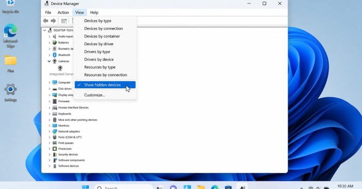The image size is (362, 189).
Task: Click the Disk drives icon
Action: (54, 89)
